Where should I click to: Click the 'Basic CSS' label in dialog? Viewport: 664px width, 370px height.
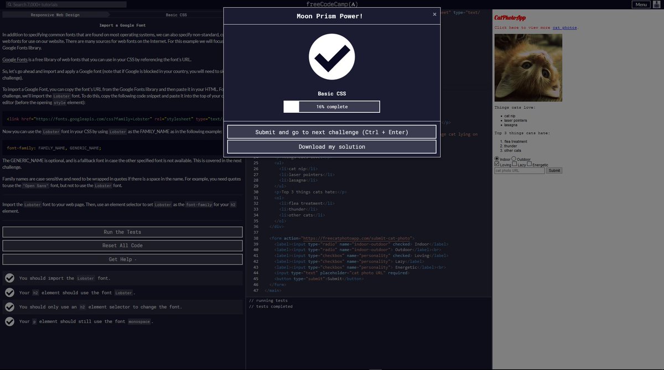[332, 94]
